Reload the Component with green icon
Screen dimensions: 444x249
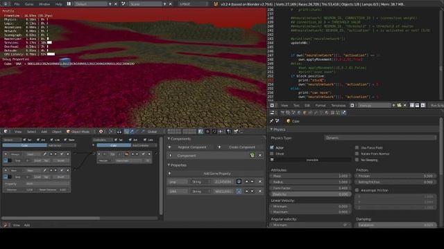click(253, 156)
